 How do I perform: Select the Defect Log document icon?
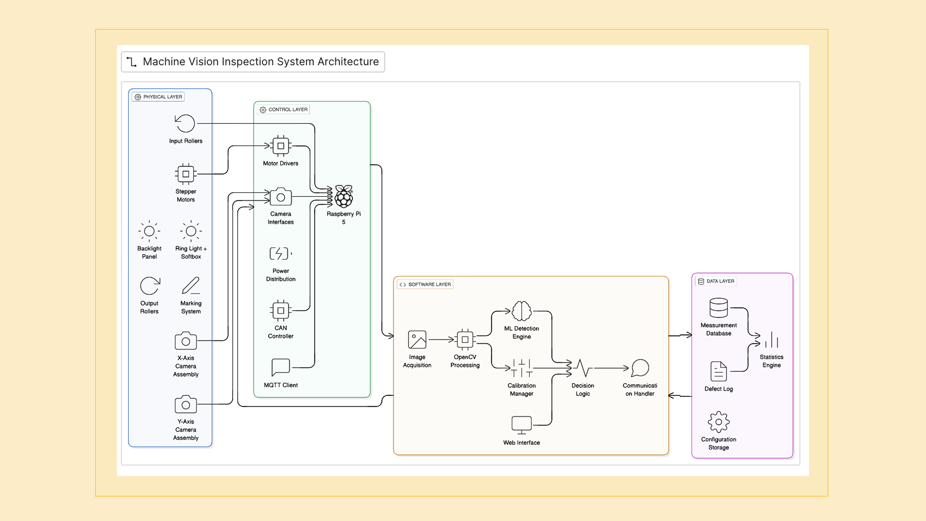pyautogui.click(x=718, y=371)
